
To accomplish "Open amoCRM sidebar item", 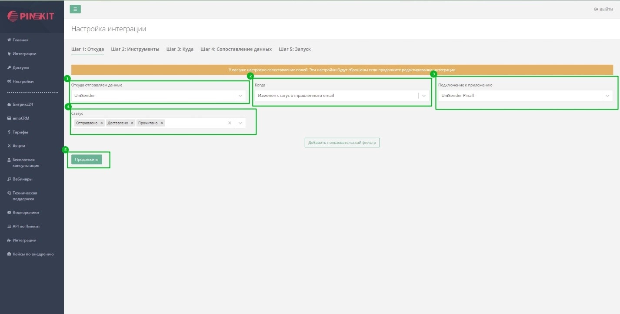I will [x=21, y=118].
